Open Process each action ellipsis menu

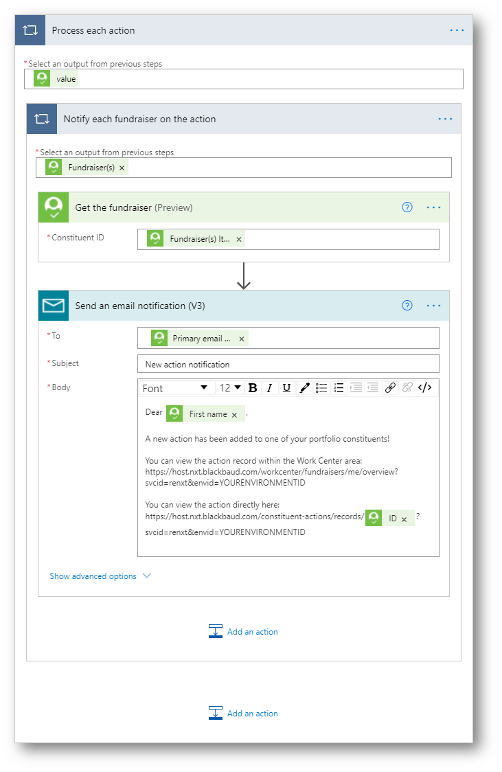click(457, 30)
